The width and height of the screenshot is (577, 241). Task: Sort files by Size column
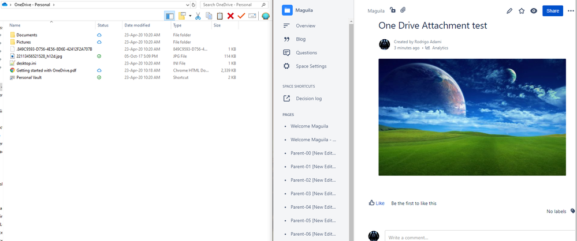click(x=217, y=25)
